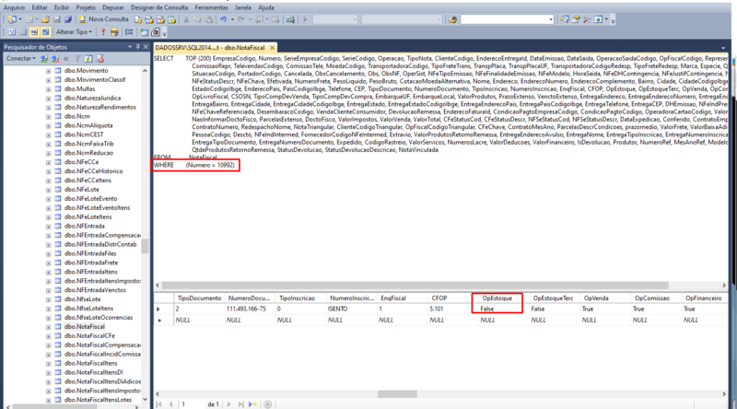Click the 111.493.166-75 document number cell
Viewport: 737px width, 409px height.
click(249, 309)
